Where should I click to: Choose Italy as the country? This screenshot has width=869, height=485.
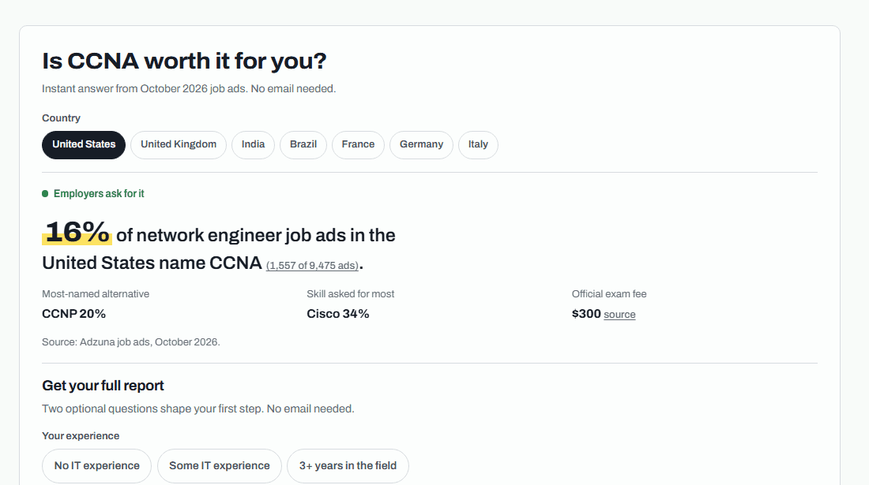click(478, 145)
